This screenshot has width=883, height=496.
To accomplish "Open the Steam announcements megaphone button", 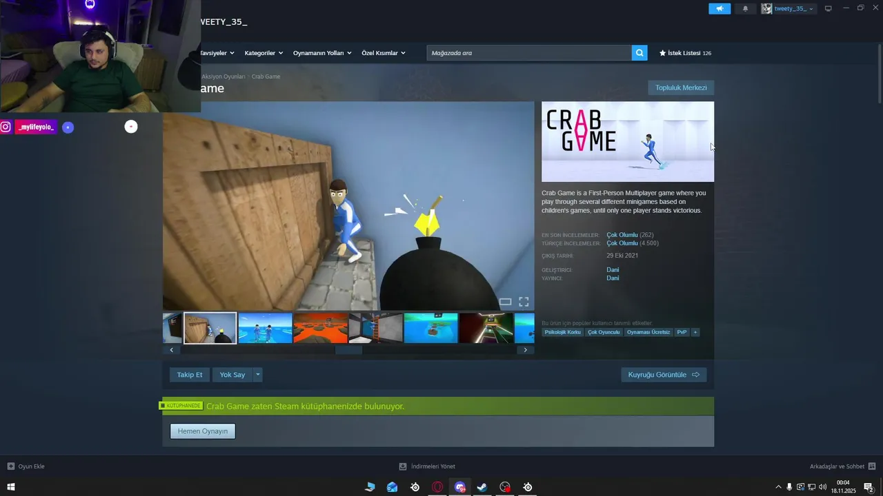I will point(719,9).
